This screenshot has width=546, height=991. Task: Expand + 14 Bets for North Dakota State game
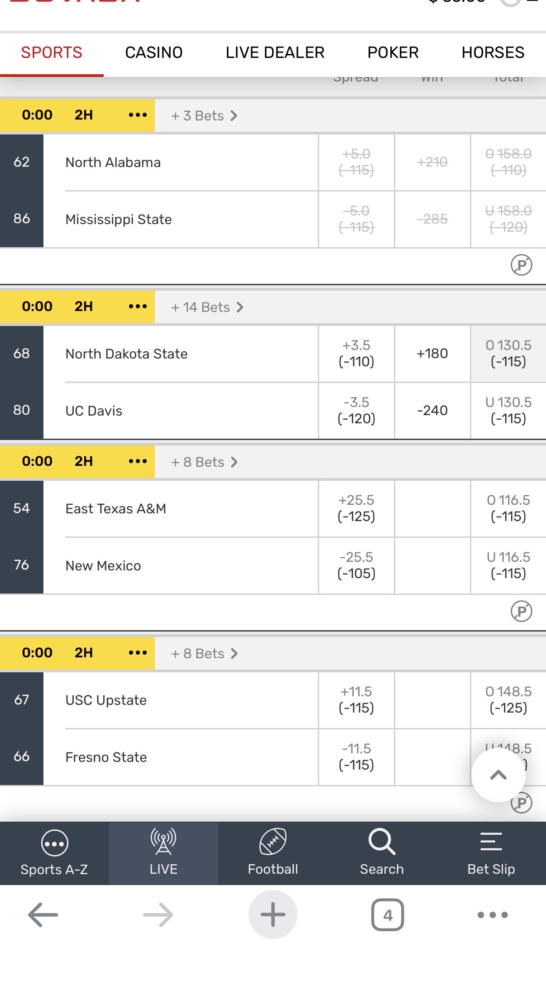207,307
